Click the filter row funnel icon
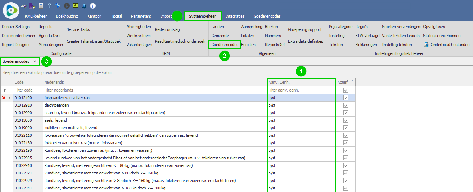 pyautogui.click(x=5, y=90)
